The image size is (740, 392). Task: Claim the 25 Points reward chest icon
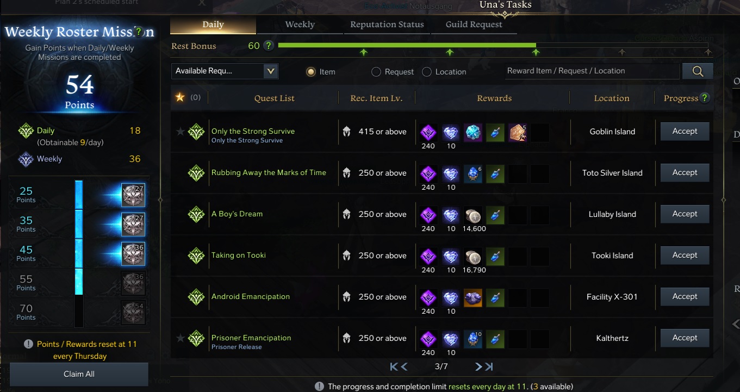coord(133,195)
